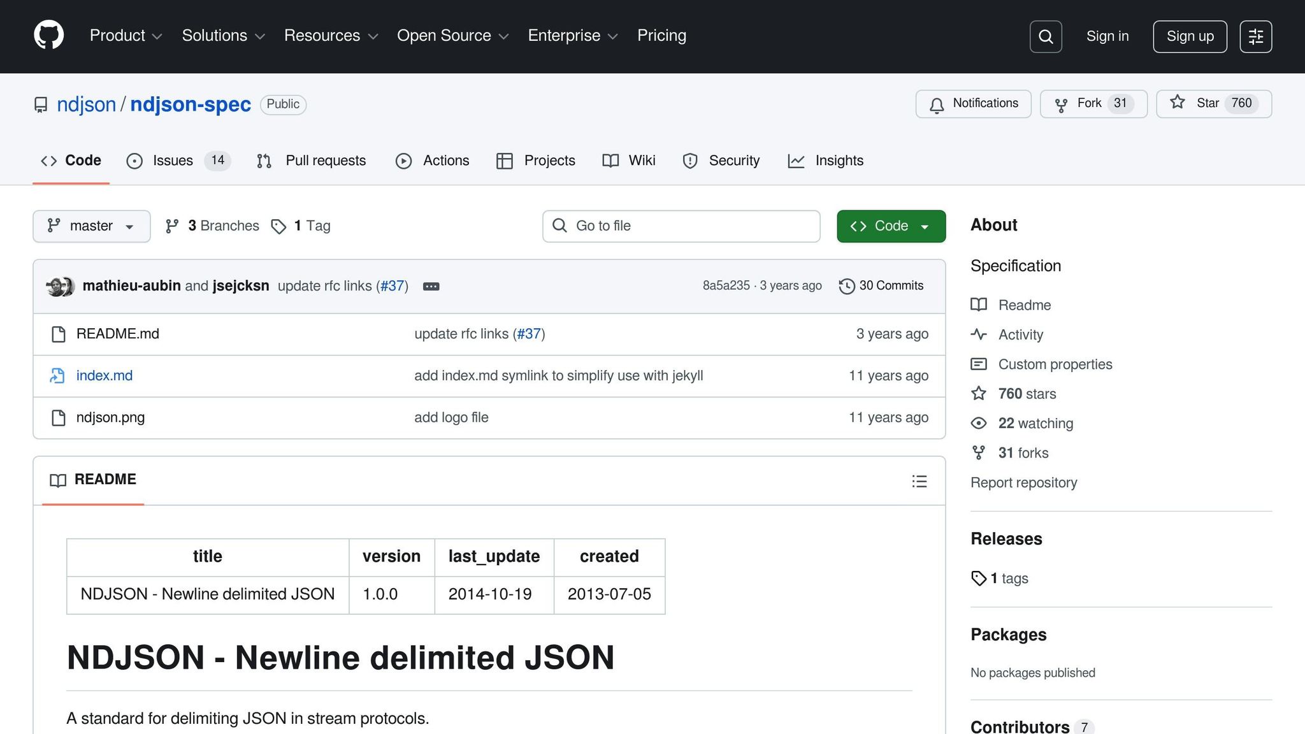Open the Projects tab
The width and height of the screenshot is (1305, 734).
tap(536, 161)
